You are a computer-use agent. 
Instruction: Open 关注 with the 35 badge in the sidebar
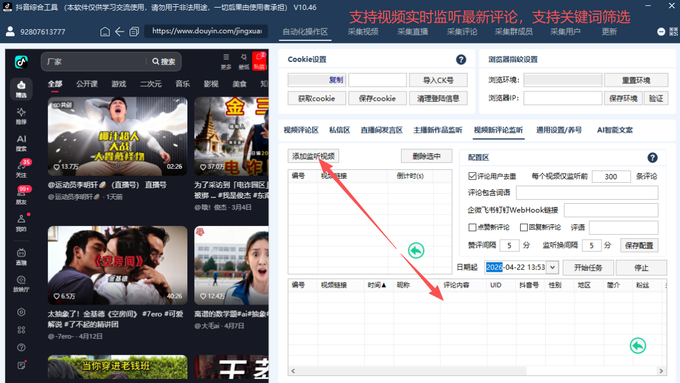coord(21,169)
